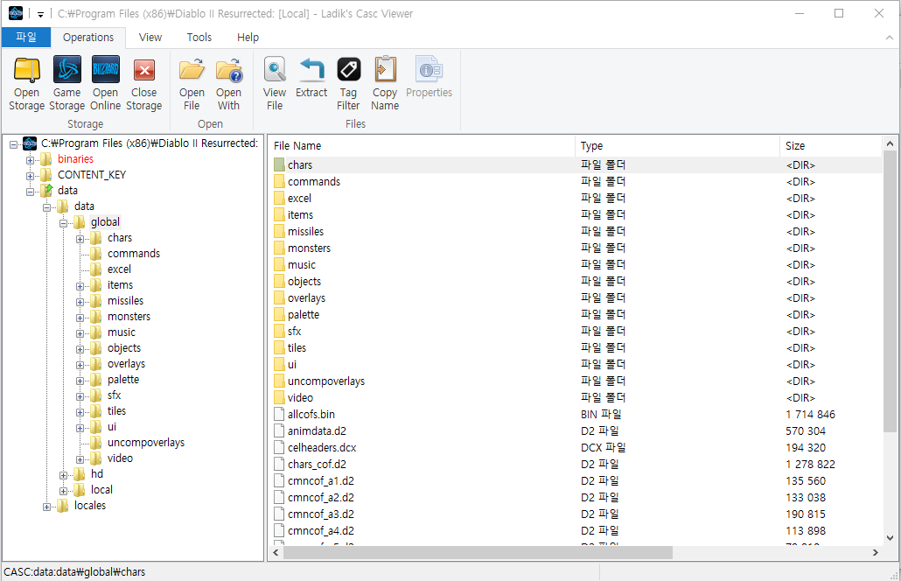This screenshot has width=901, height=581.
Task: Open the Tag Filter tool
Action: (348, 70)
